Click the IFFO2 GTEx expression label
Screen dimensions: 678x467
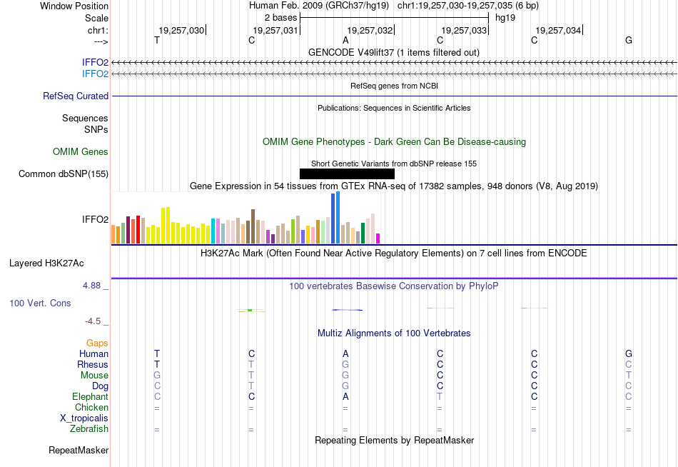(x=95, y=220)
